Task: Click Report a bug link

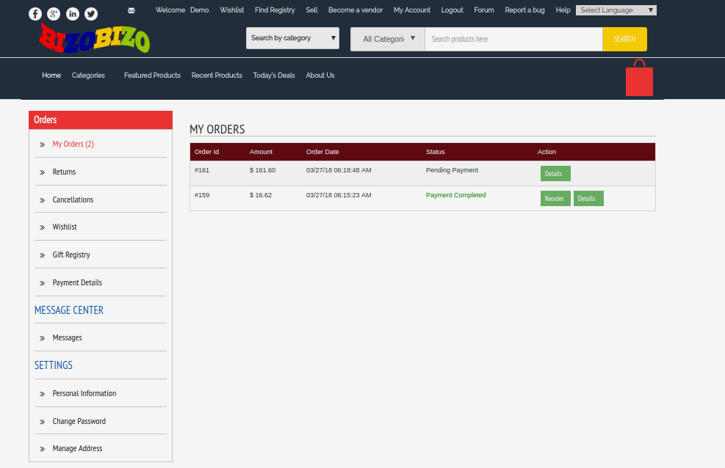Action: point(524,10)
